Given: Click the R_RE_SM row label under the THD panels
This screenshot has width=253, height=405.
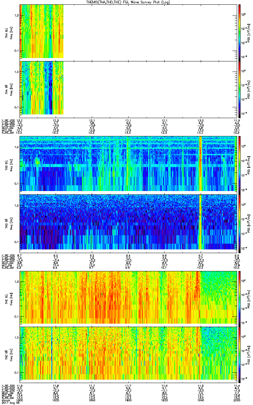Looking at the screenshot, I should (7, 268).
